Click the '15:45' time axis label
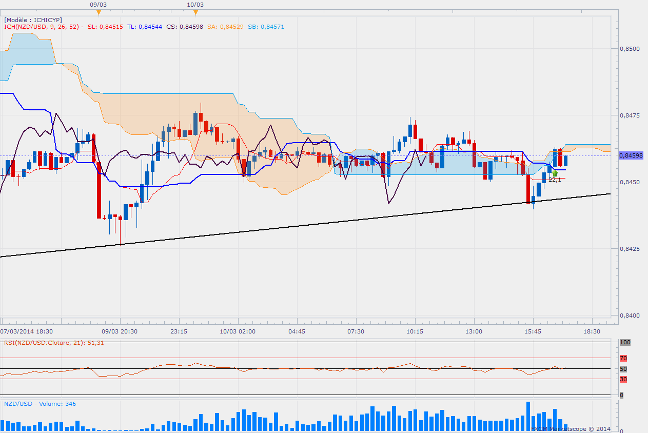 point(533,331)
